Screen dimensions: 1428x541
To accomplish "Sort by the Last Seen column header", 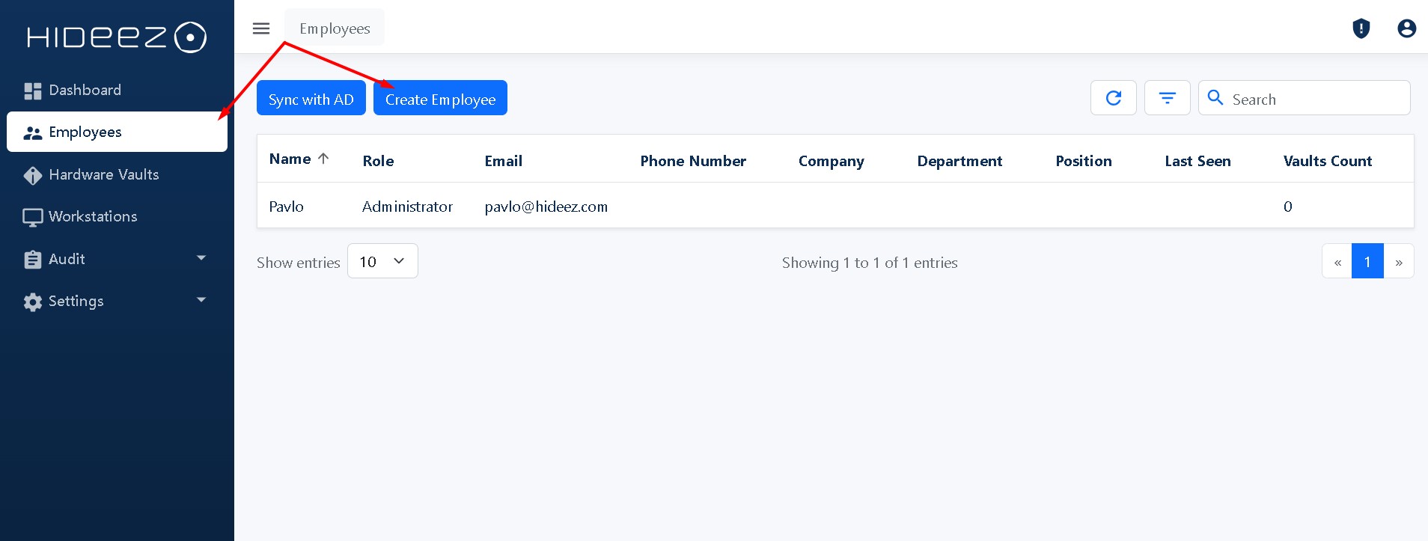I will tap(1197, 161).
